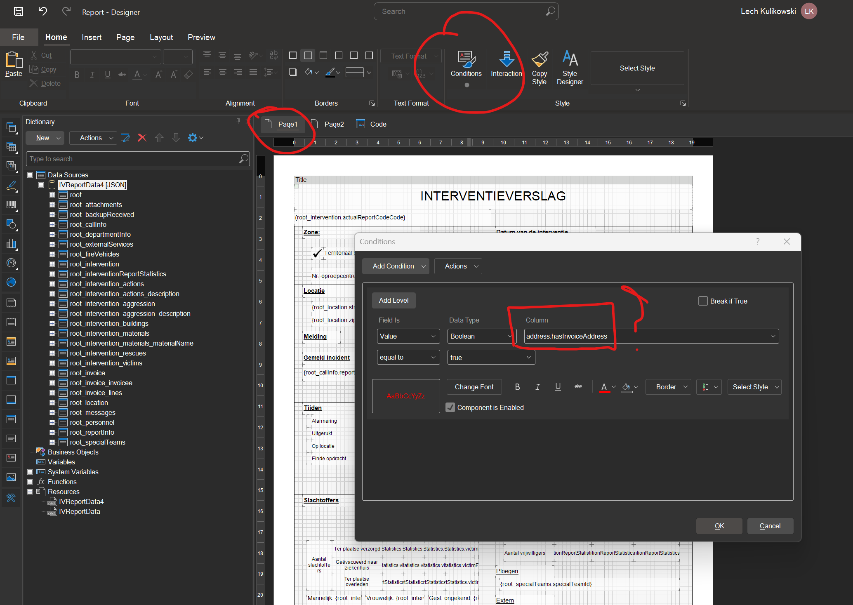The width and height of the screenshot is (853, 605).
Task: Select the barcode component in left toolbox
Action: click(11, 205)
